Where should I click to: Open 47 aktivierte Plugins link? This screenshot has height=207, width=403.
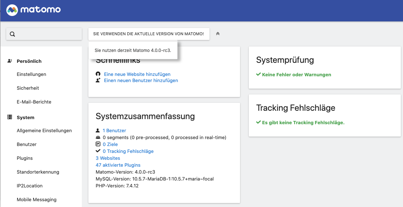[118, 165]
